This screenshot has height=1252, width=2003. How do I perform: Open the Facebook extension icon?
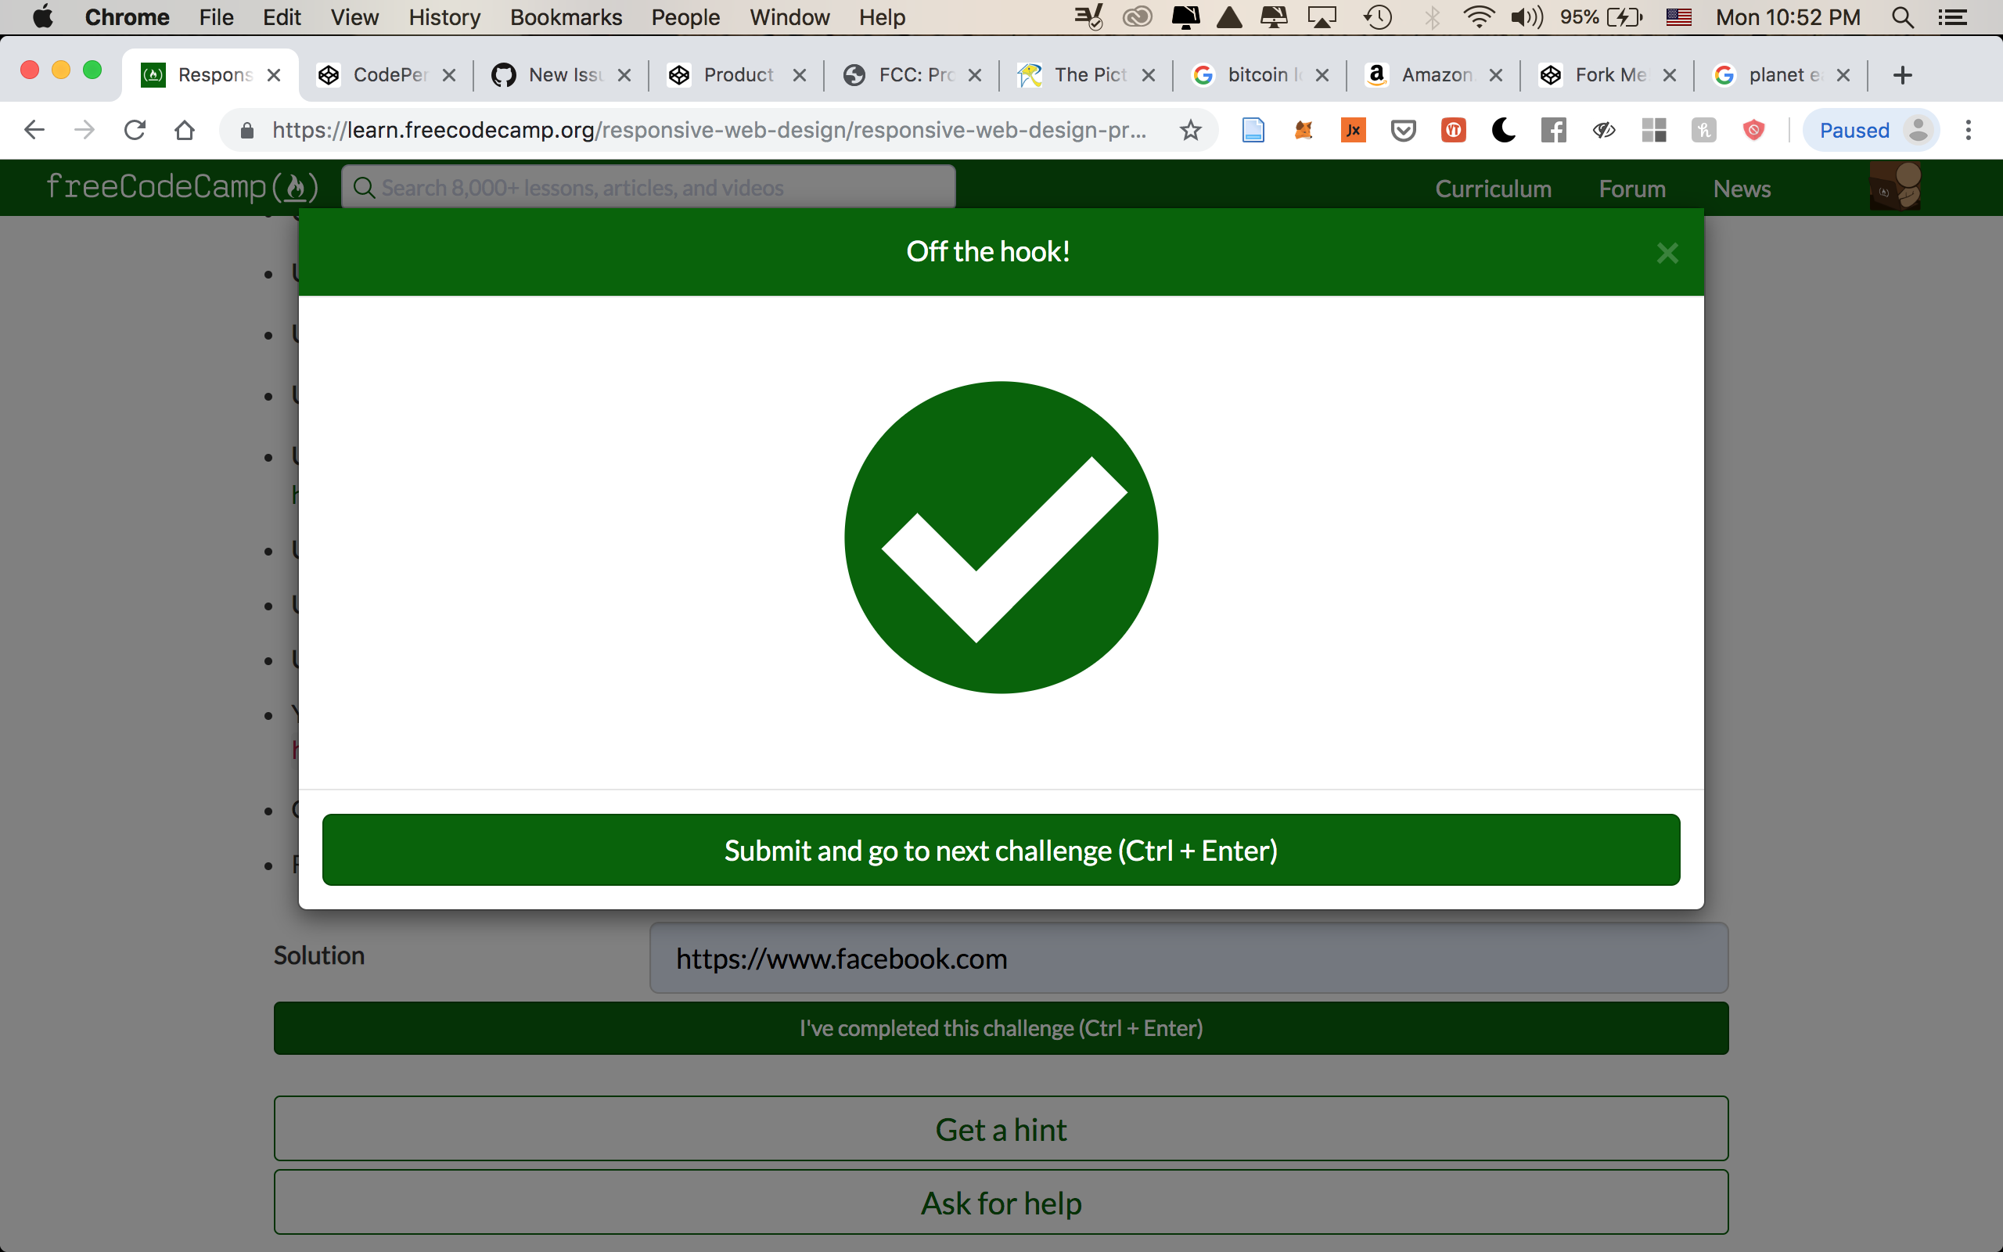pyautogui.click(x=1554, y=130)
